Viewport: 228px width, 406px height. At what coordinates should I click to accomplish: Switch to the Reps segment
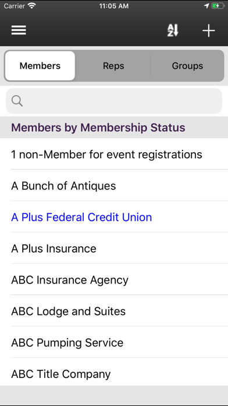(113, 66)
